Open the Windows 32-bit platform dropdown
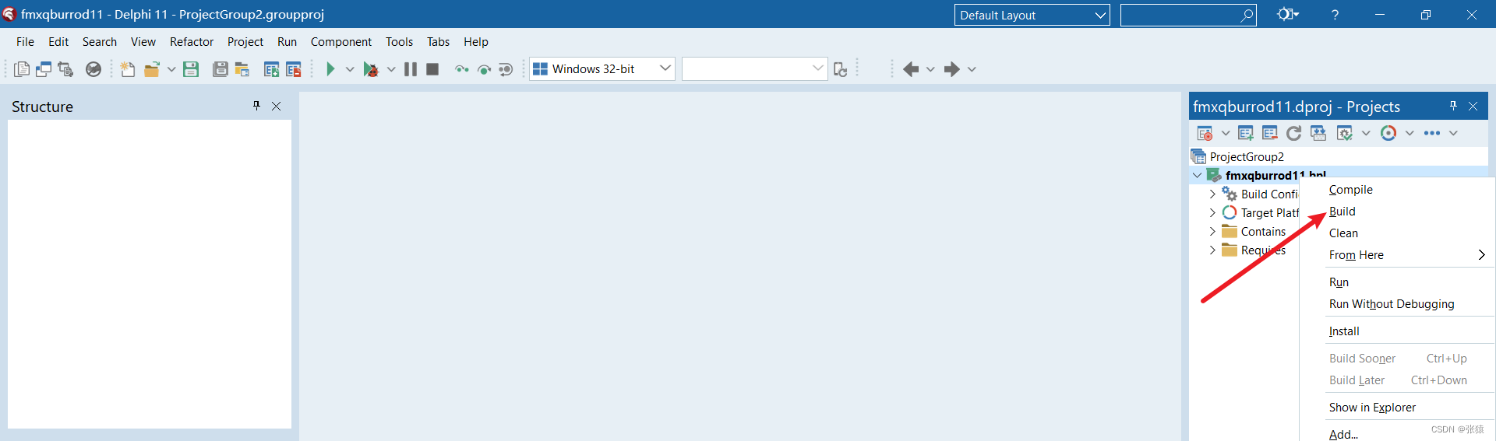 (x=602, y=68)
